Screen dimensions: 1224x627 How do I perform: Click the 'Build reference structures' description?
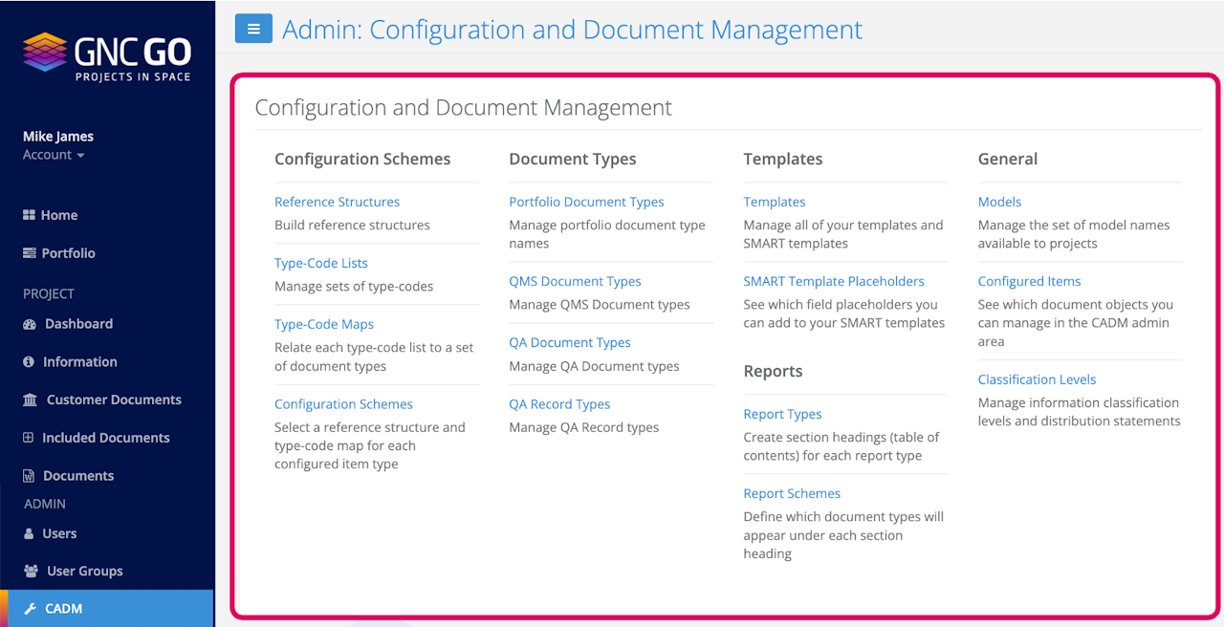pyautogui.click(x=352, y=225)
